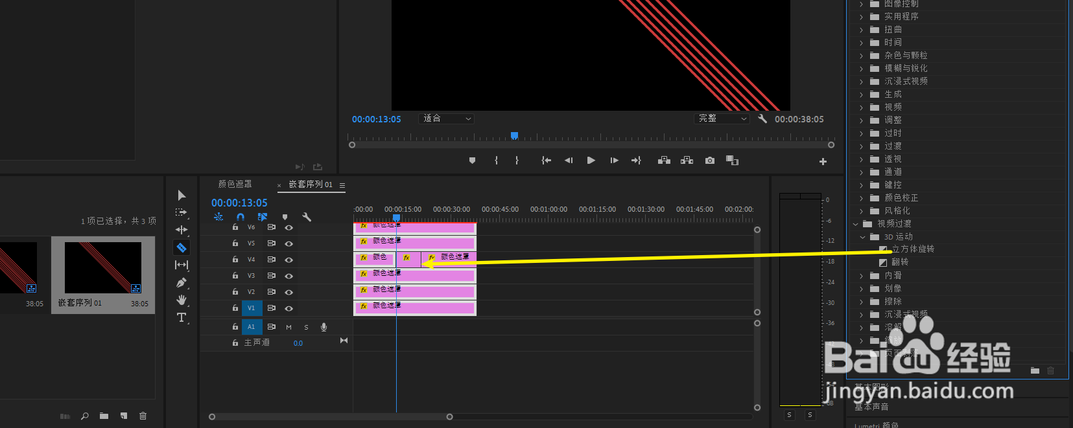Mute audio track A1
1073x428 pixels.
point(289,327)
